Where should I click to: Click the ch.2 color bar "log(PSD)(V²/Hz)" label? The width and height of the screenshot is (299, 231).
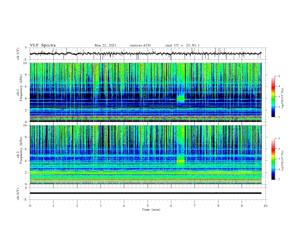282,161
